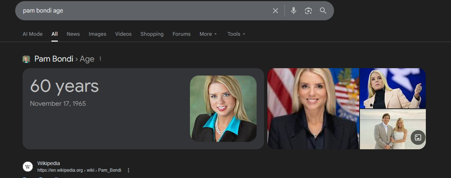The width and height of the screenshot is (451, 178).
Task: Start voice search with the microphone icon
Action: [x=294, y=11]
